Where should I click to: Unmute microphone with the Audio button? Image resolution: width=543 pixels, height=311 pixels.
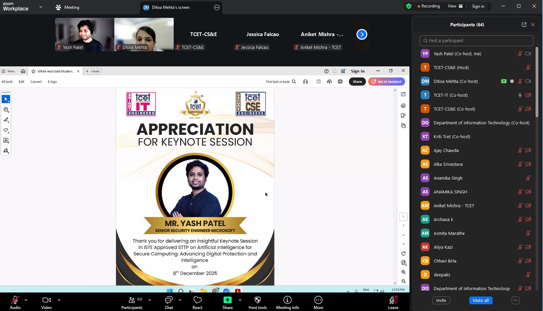coord(15,300)
